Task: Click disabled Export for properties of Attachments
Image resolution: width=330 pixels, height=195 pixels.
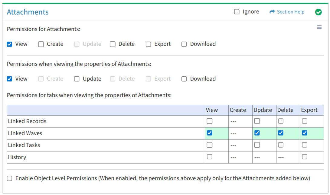Action: click(x=149, y=79)
